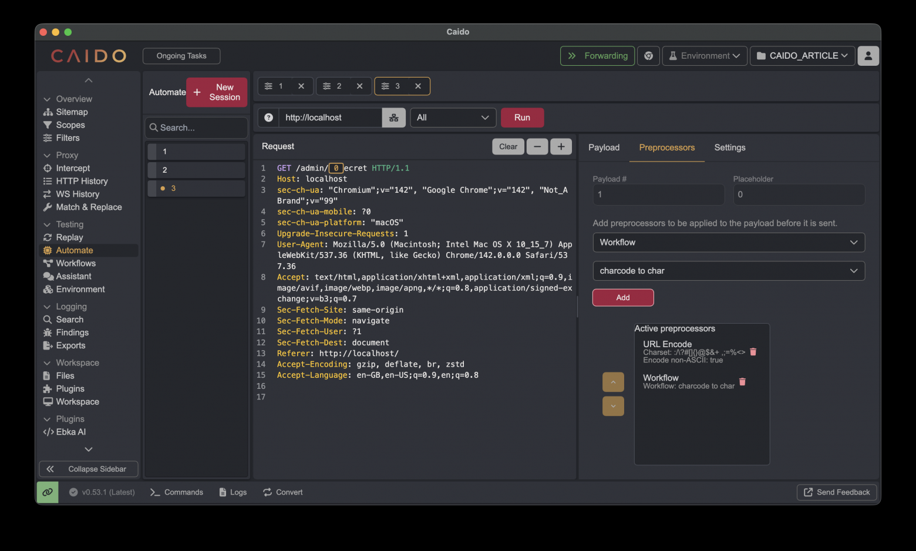
Task: Click the connection settings icon beside URL field
Action: click(x=393, y=117)
